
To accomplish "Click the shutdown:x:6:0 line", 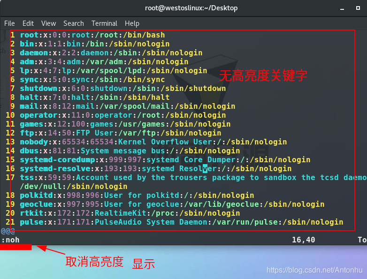I will click(x=122, y=89).
